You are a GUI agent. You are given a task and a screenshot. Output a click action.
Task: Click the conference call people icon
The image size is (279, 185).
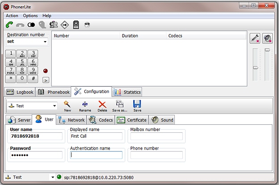(54, 25)
